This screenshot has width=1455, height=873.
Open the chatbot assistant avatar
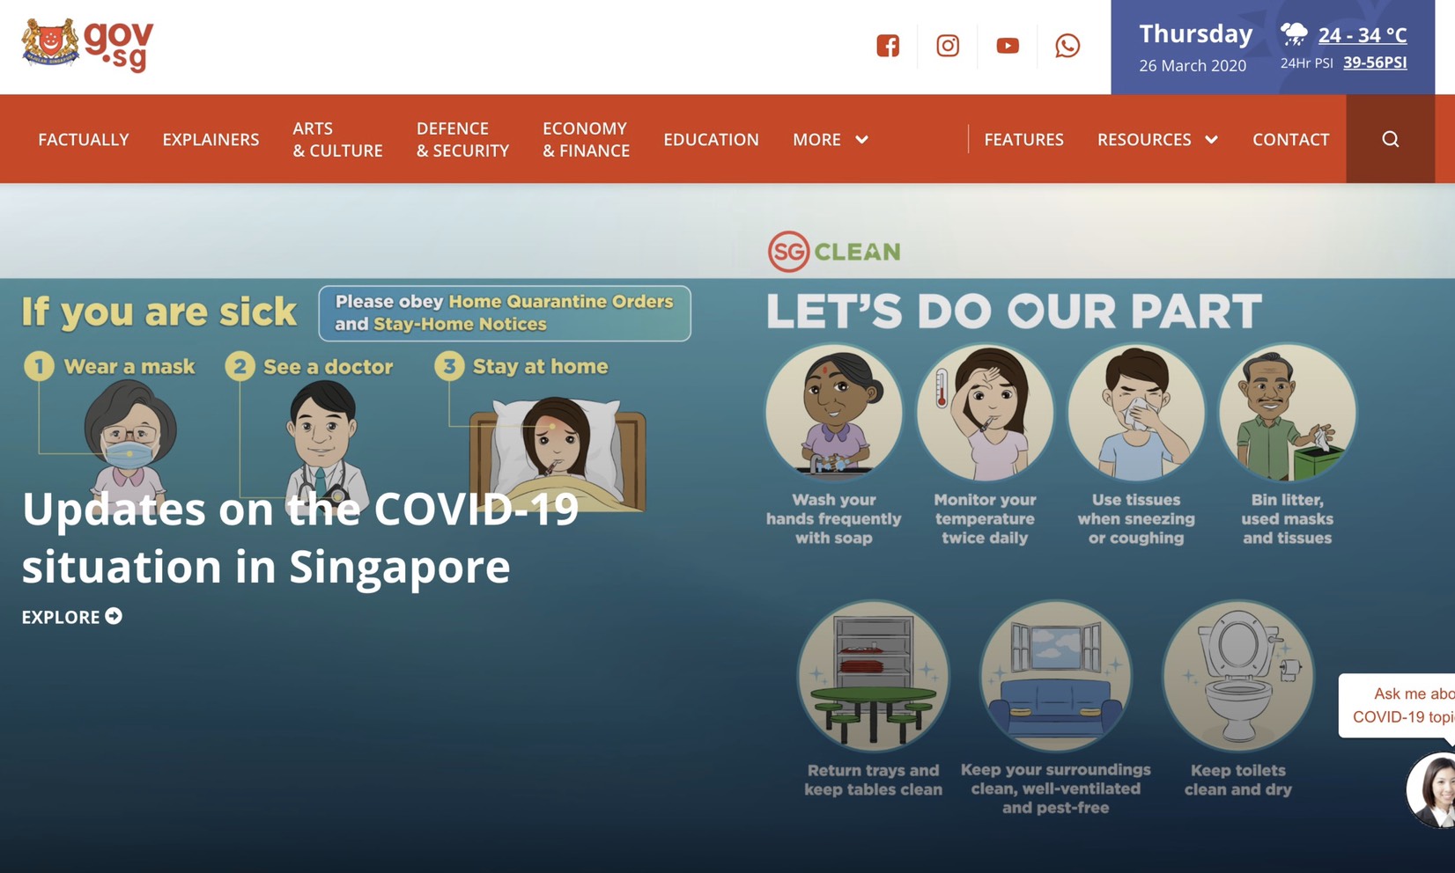pyautogui.click(x=1434, y=789)
